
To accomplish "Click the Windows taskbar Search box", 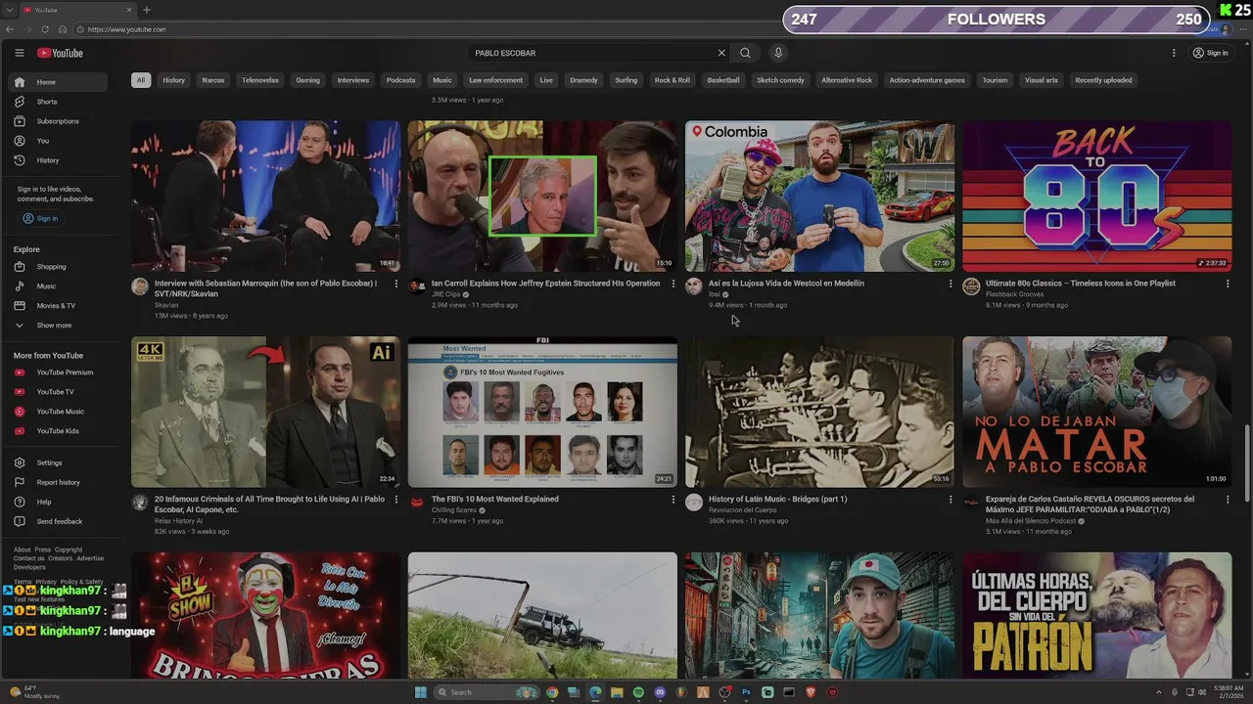I will (486, 692).
